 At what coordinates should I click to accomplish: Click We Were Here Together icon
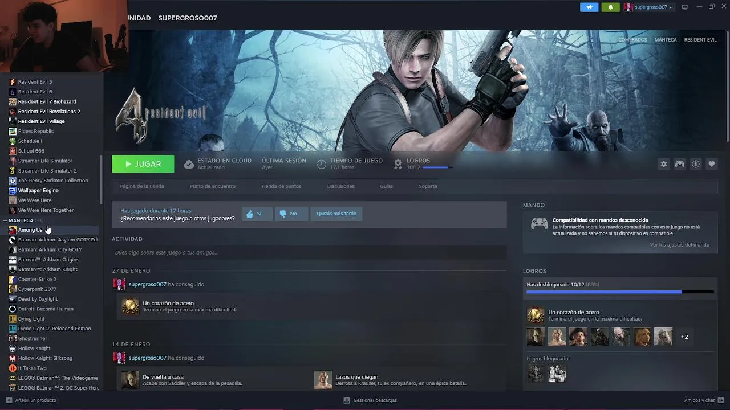[x=13, y=210]
